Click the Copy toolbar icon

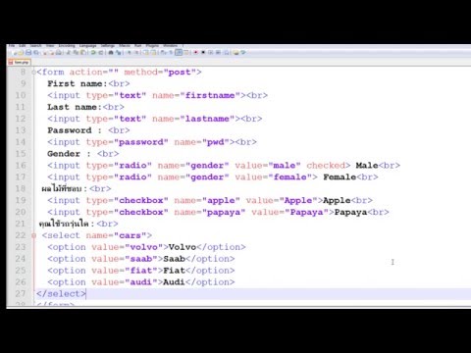76,52
